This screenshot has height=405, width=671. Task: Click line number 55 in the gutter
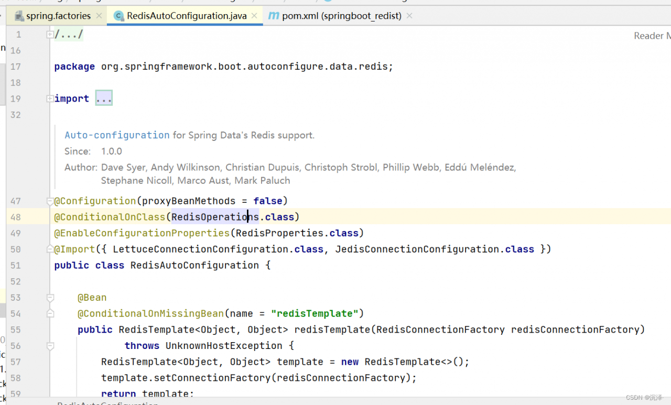click(15, 330)
